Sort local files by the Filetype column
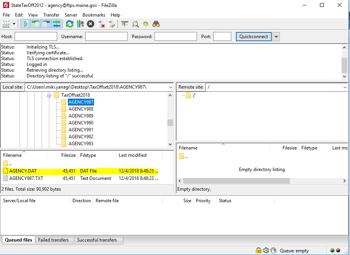Screen dimensions: 350x255 coord(97,155)
